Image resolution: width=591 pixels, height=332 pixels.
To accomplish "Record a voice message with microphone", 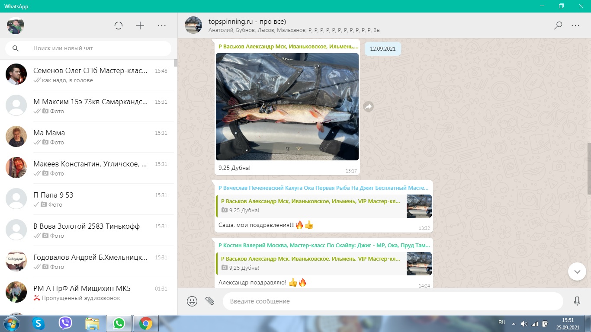I will 577,301.
